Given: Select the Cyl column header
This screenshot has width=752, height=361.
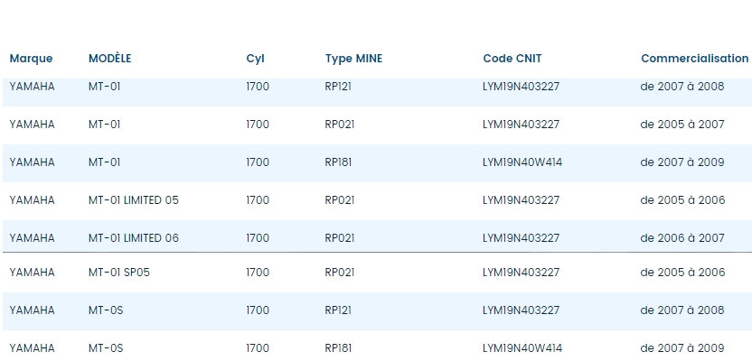Looking at the screenshot, I should 255,59.
